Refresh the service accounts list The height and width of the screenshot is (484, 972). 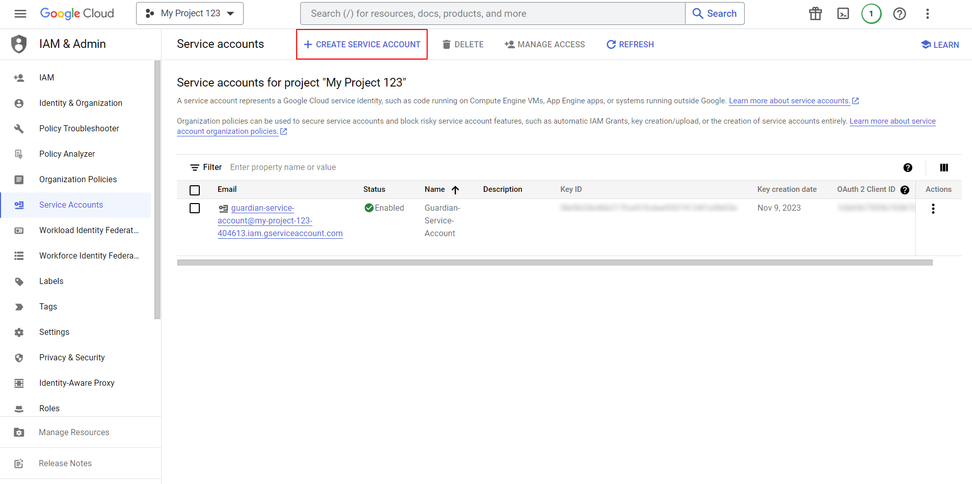pyautogui.click(x=630, y=45)
